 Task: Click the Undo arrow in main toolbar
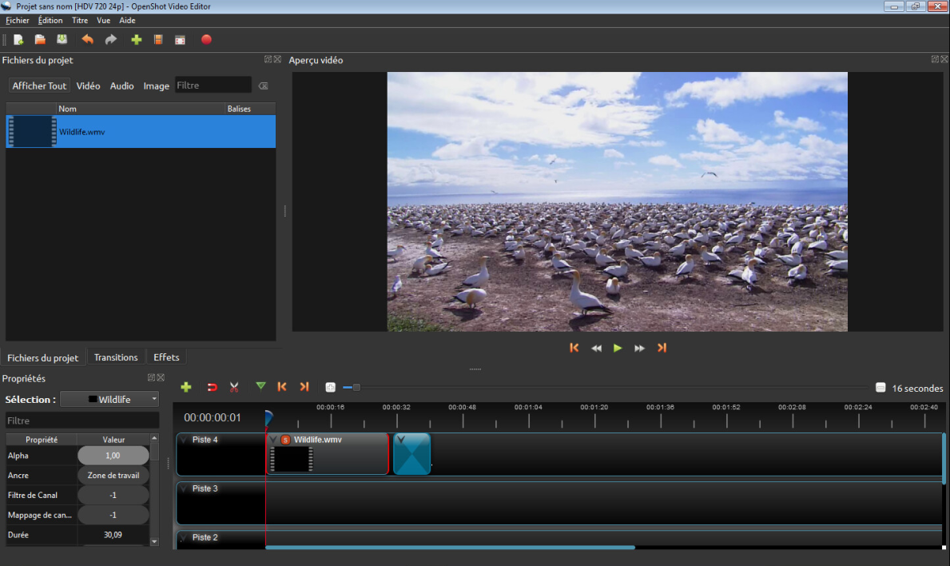[87, 39]
